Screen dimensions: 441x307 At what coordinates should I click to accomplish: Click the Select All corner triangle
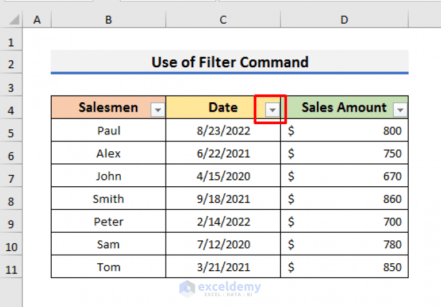coord(14,20)
